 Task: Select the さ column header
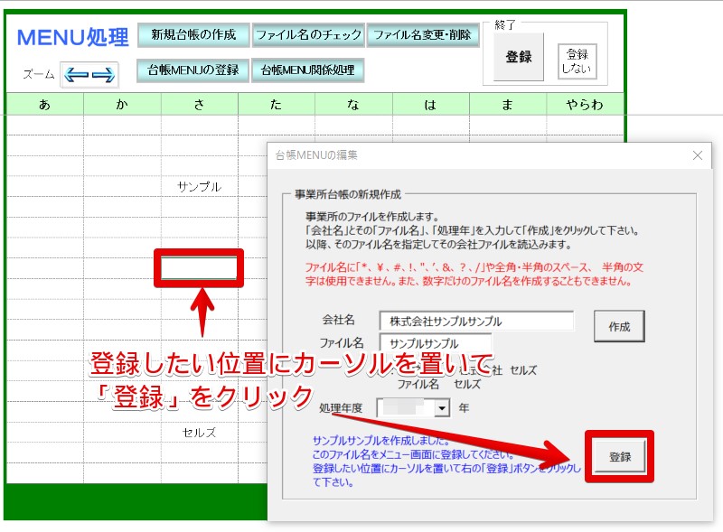tap(199, 105)
